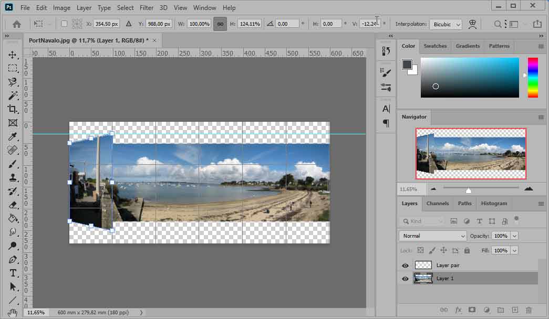Open the Filter menu

pyautogui.click(x=147, y=8)
